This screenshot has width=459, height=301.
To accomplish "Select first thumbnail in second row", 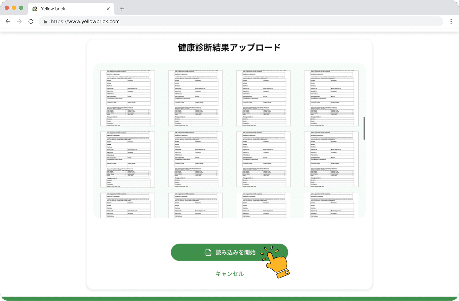I will point(127,159).
